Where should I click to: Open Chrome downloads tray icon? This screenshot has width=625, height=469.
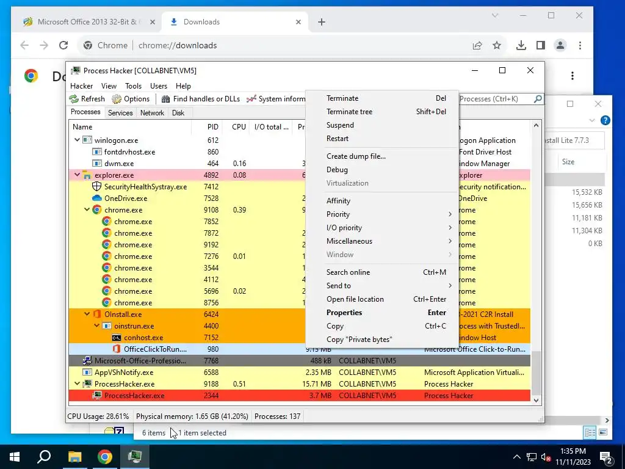pyautogui.click(x=521, y=45)
